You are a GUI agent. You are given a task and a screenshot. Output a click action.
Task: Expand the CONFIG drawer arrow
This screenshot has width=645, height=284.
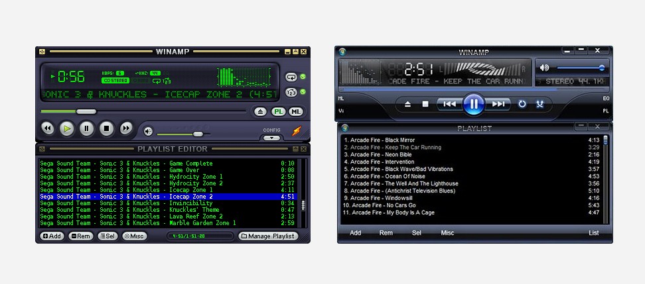(271, 138)
